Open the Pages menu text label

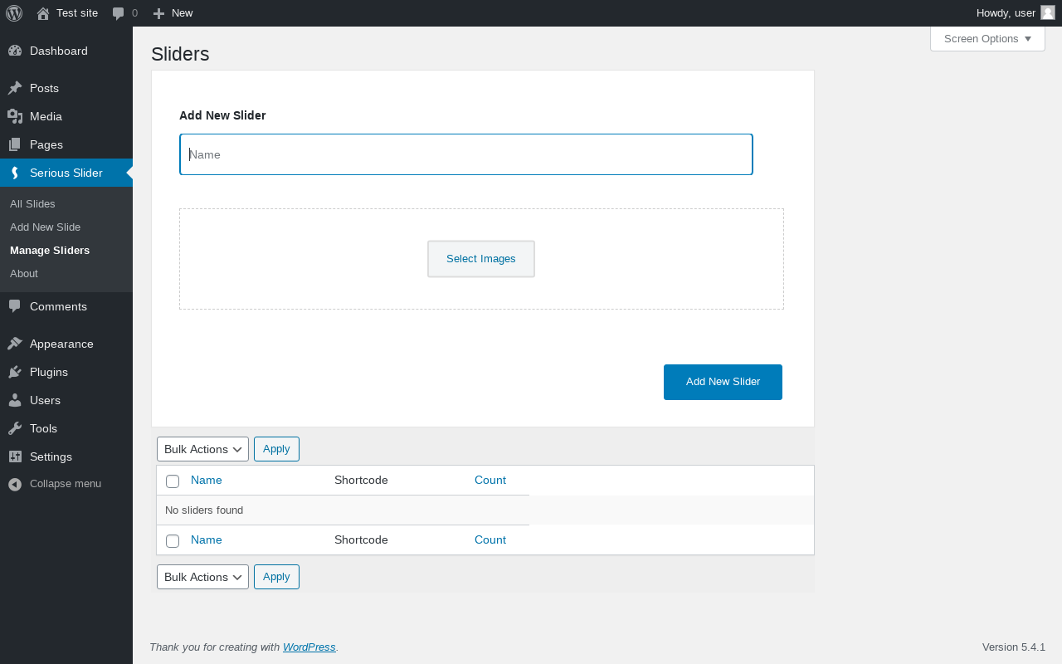(x=46, y=144)
